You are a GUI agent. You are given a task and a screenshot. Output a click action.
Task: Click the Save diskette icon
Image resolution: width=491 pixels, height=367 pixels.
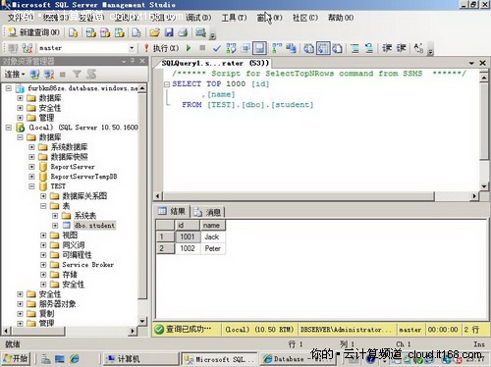(169, 32)
